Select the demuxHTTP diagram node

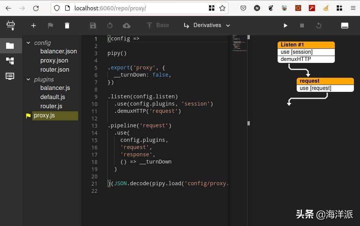point(306,59)
